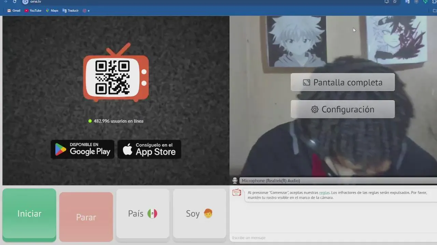Screen dimensions: 437x245
Task: Open the Google Play download badge
Action: coord(83,149)
